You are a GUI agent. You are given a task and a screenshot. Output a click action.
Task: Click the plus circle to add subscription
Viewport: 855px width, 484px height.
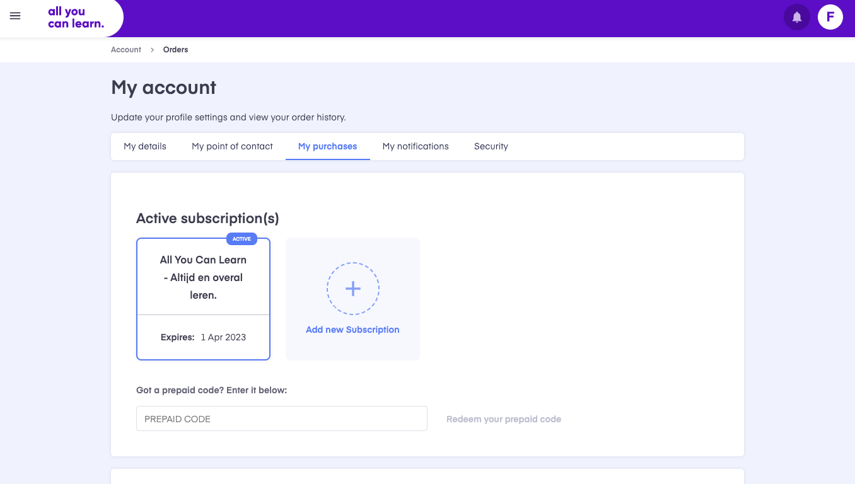click(353, 289)
